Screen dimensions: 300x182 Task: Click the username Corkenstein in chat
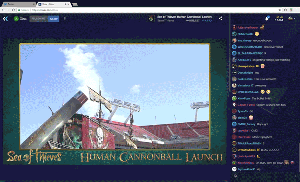click(x=245, y=79)
